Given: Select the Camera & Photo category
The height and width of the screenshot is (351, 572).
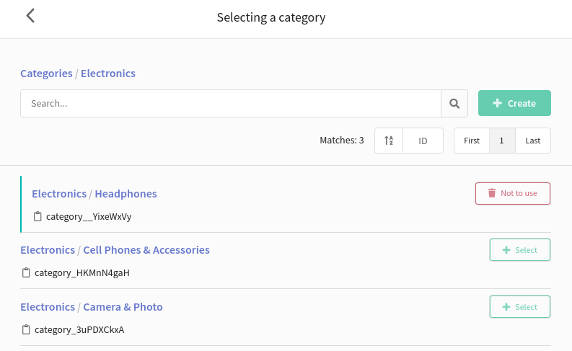Looking at the screenshot, I should 520,306.
